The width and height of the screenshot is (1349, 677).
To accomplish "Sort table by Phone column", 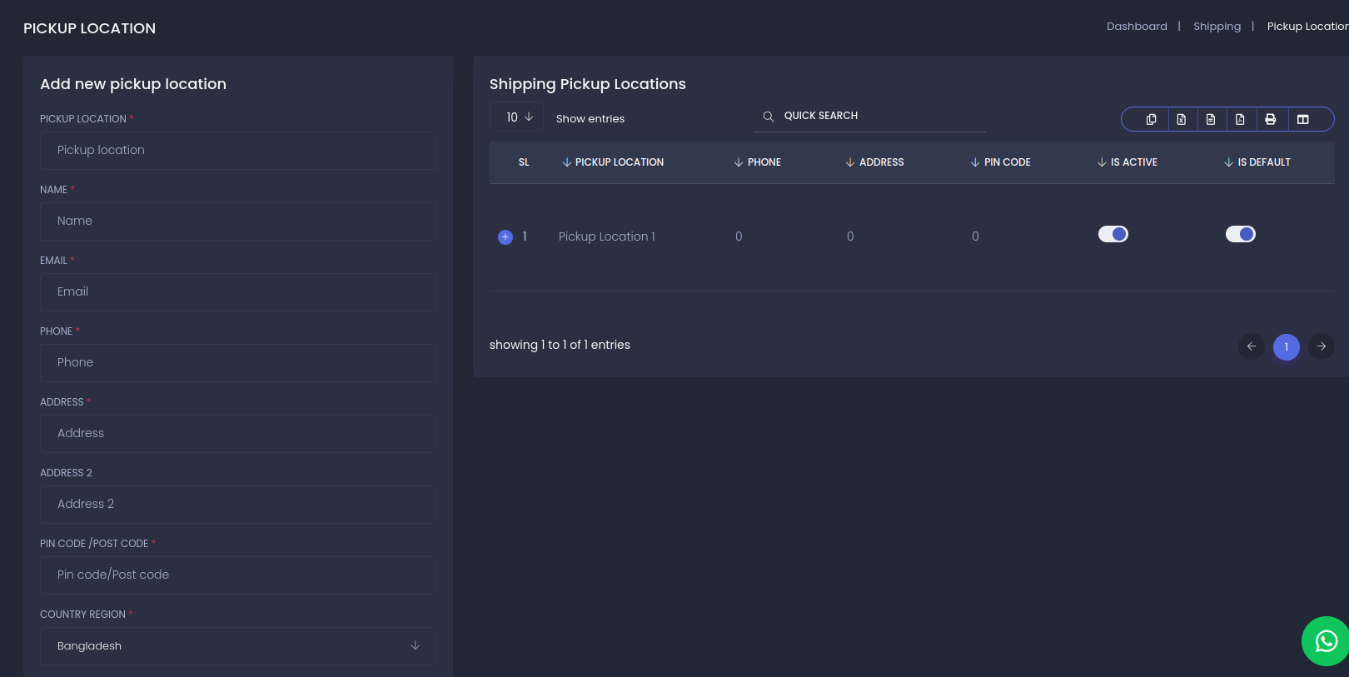I will (757, 162).
